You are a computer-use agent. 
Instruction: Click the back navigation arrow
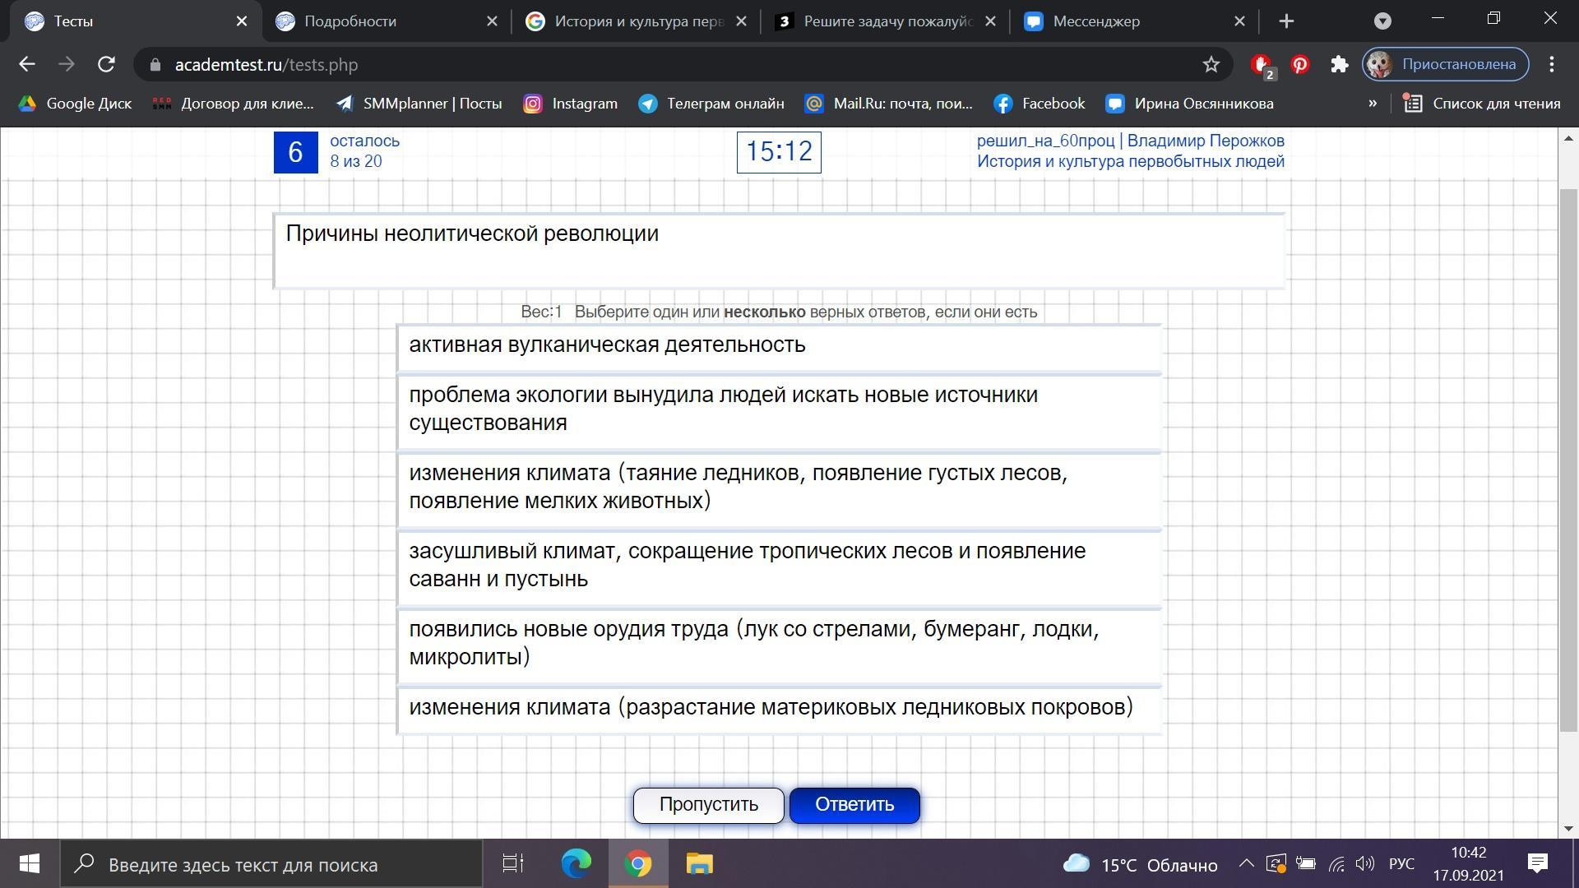(27, 64)
